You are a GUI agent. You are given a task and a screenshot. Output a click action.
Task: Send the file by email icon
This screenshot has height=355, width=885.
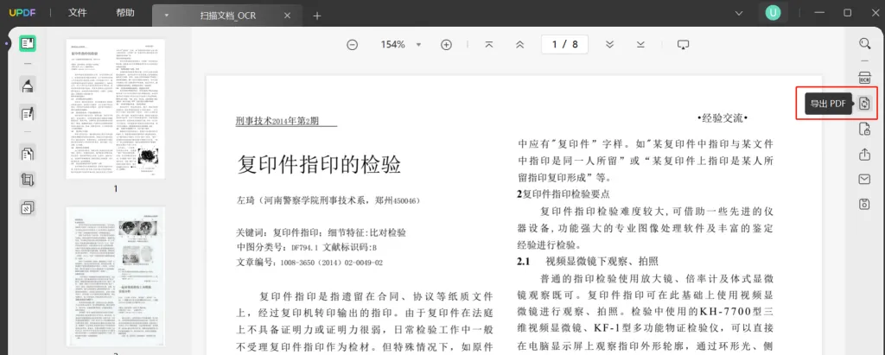click(x=864, y=180)
